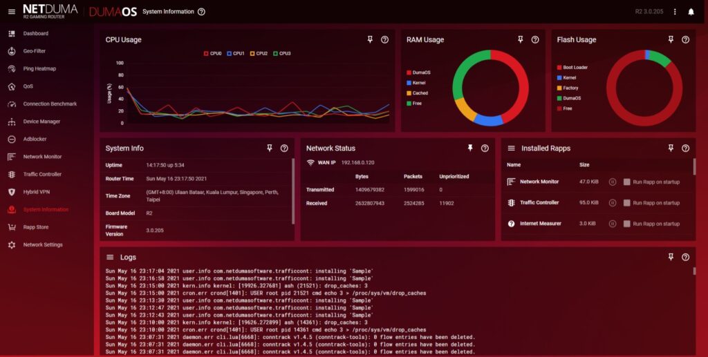Pin the Logs panel
Image resolution: width=708 pixels, height=357 pixels.
671,257
